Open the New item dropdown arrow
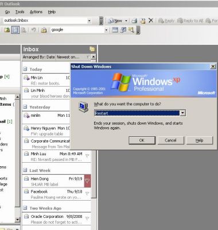The height and width of the screenshot is (230, 218). tap(126, 21)
